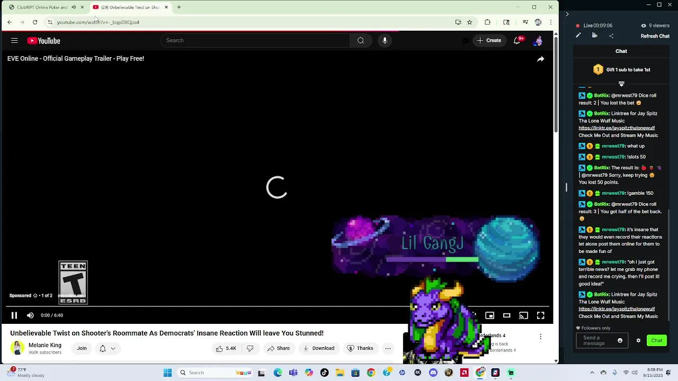Switch to ClubWPT Online Poker tab

(41, 7)
